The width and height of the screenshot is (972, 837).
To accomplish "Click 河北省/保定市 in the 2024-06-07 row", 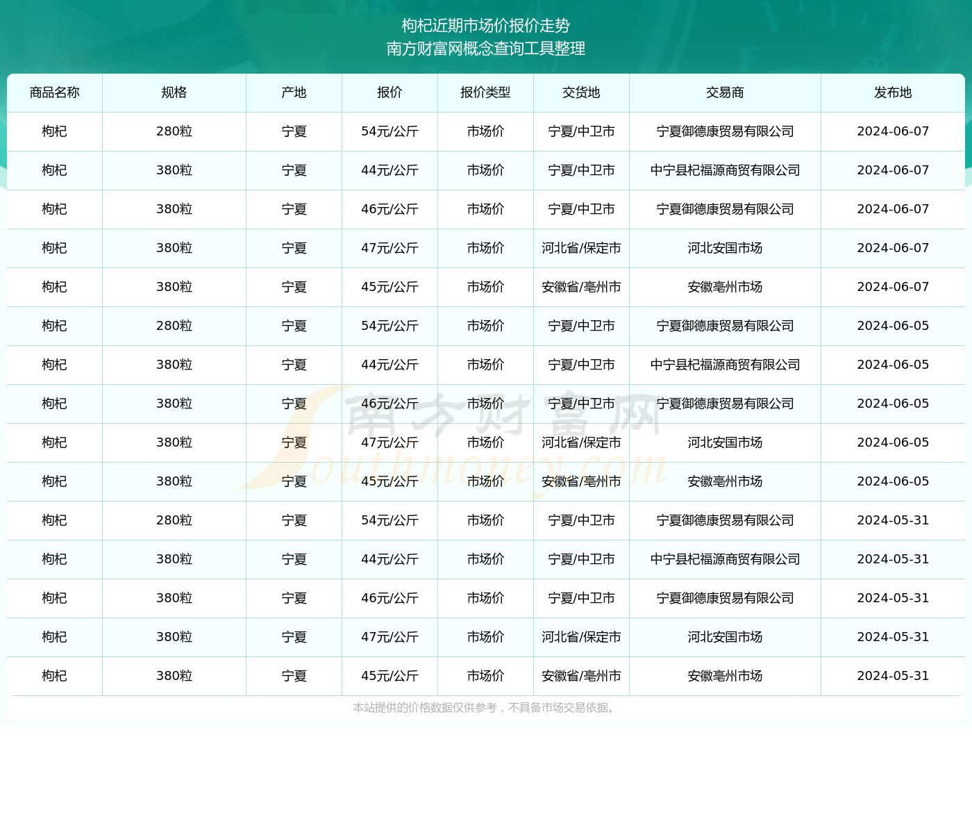I will click(581, 248).
